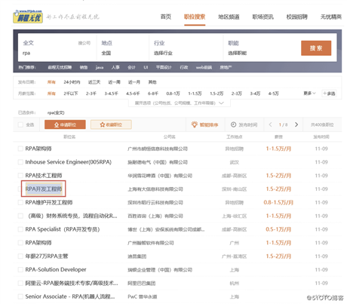Screen dimensions: 347x304
Task: Click the 0.8-1.5万/月 salary cell
Action: pyautogui.click(x=278, y=202)
